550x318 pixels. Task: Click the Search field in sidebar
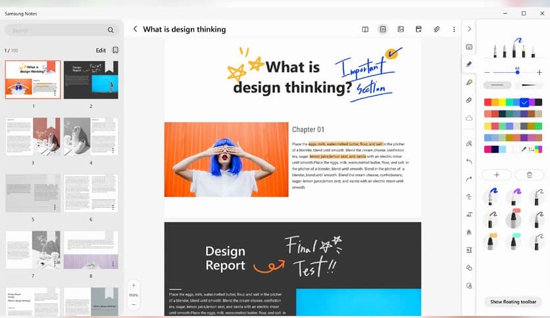[x=59, y=30]
